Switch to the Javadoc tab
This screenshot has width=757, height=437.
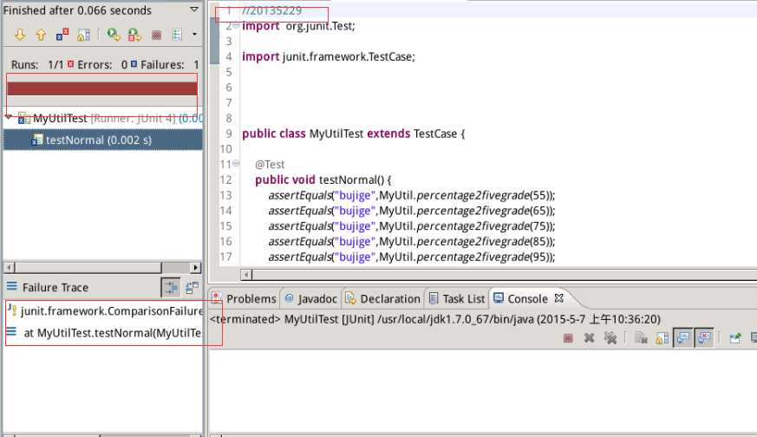pos(311,299)
